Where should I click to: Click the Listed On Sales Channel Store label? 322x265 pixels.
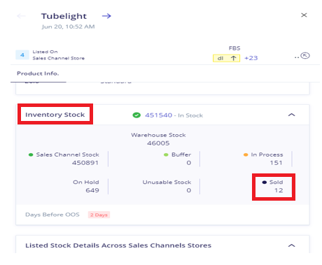58,55
